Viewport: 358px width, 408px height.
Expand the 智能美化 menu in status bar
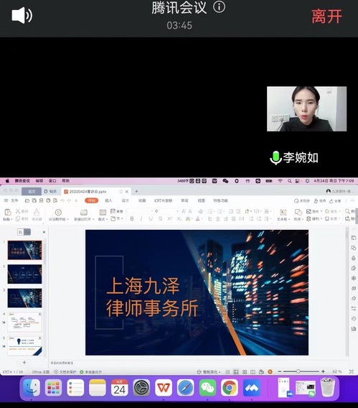209,372
